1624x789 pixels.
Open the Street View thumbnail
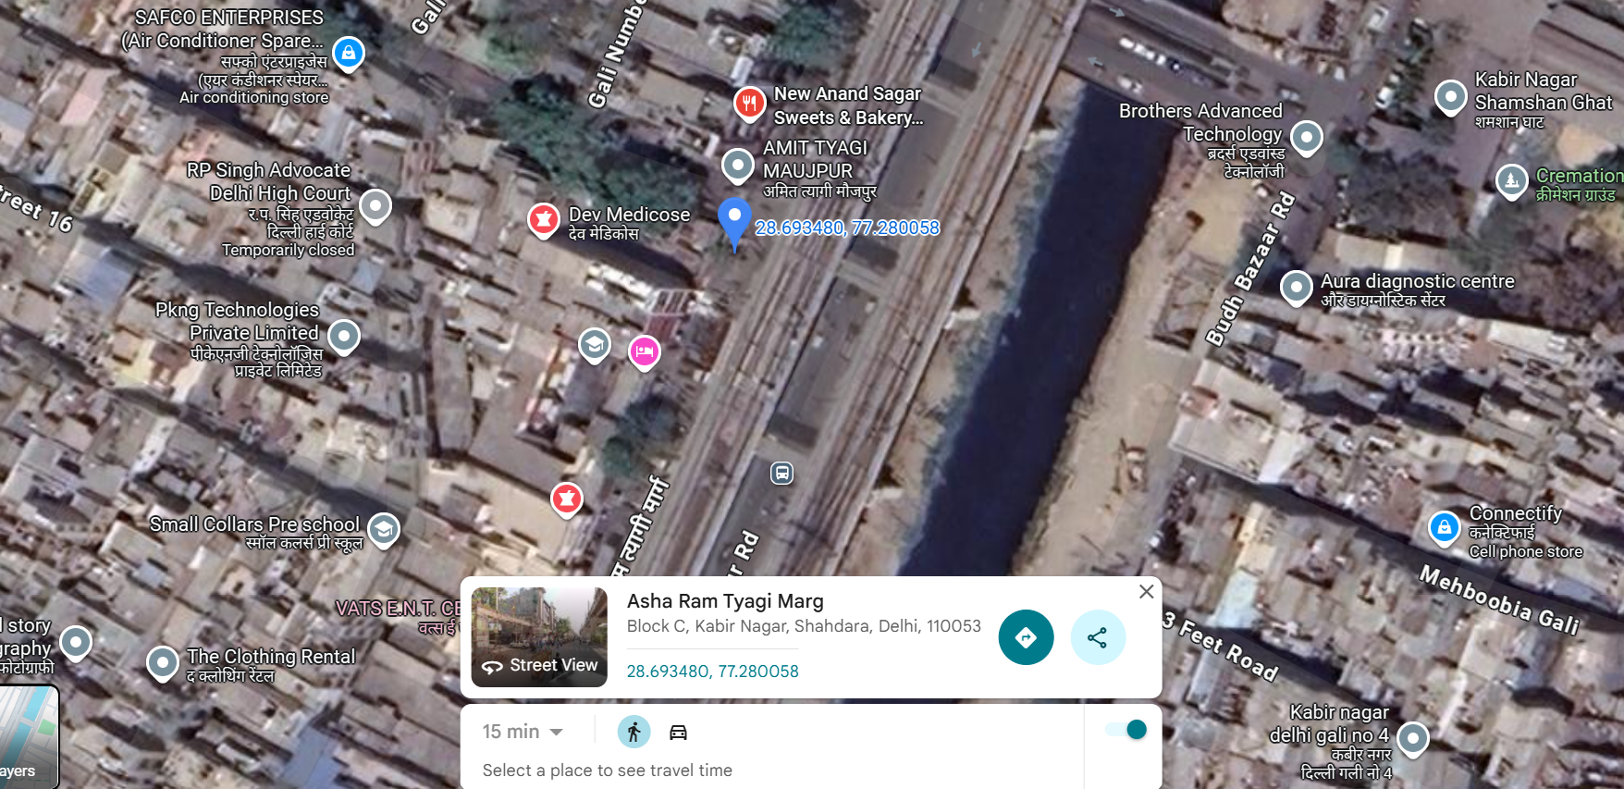(x=539, y=637)
